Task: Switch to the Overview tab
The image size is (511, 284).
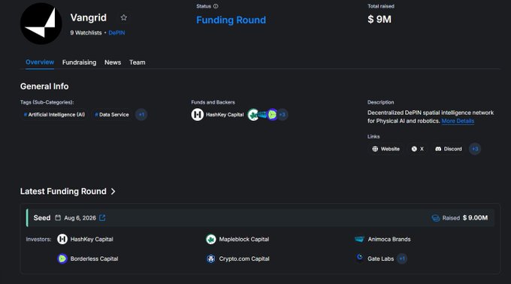Action: pos(40,62)
